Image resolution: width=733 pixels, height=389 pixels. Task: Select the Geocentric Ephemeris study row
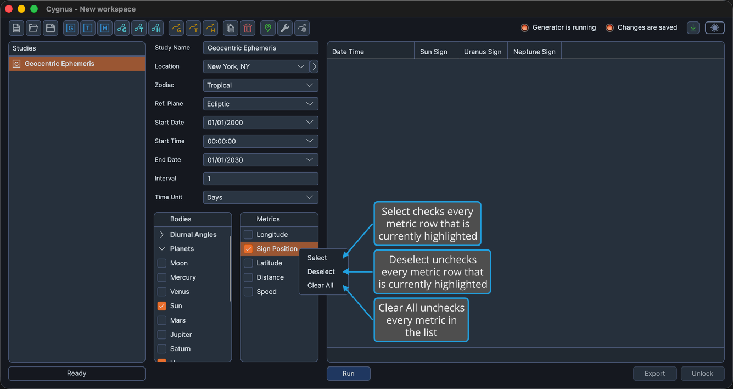coord(77,64)
